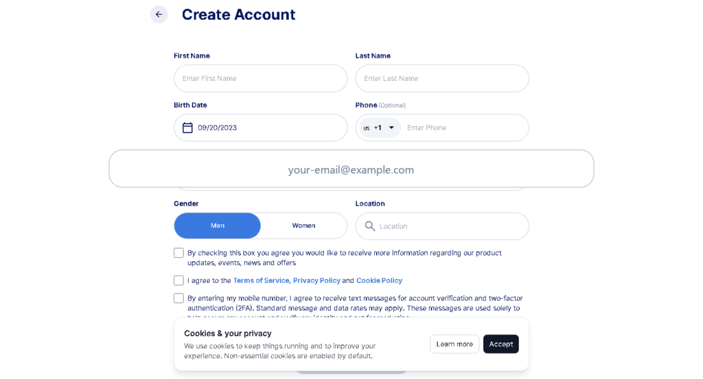
Task: Check the product updates newsletter checkbox
Action: 179,253
